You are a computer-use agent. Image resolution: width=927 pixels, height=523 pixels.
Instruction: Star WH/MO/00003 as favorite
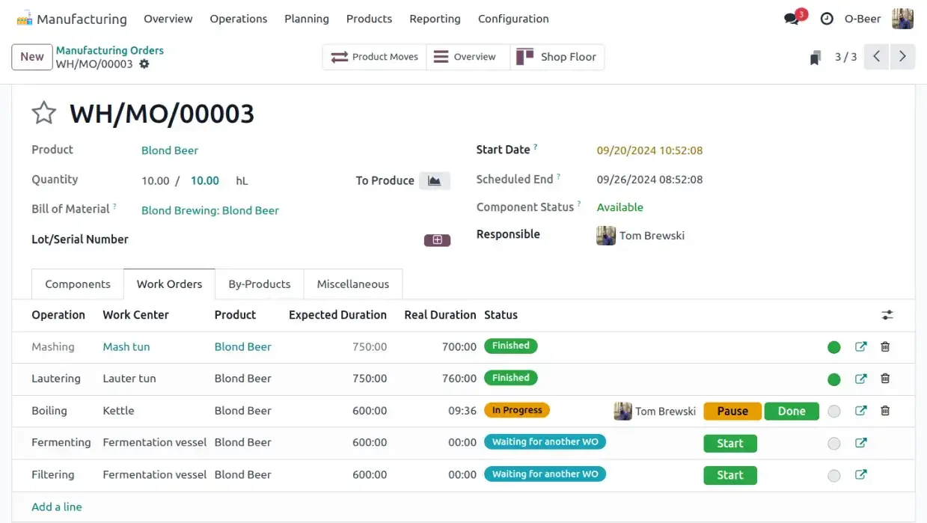click(44, 114)
